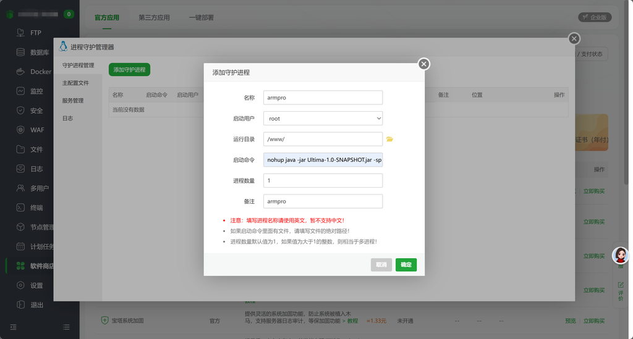Open the 安全 security shield icon
The image size is (633, 339).
20,111
